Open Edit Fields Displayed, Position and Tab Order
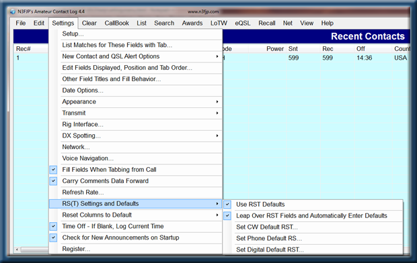Screen dimensions: 417x263 136,68
